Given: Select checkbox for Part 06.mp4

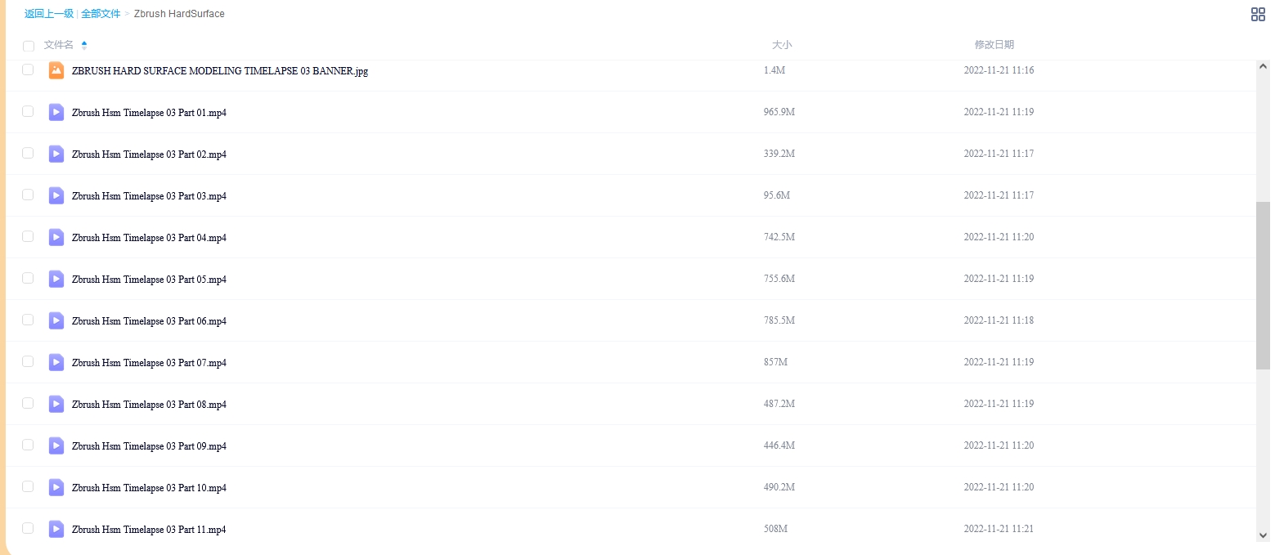Looking at the screenshot, I should (28, 320).
